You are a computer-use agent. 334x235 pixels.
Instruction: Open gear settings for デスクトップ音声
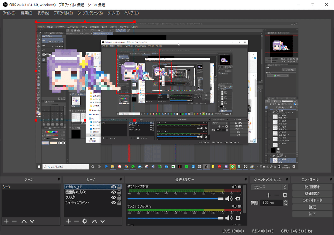tap(238, 199)
